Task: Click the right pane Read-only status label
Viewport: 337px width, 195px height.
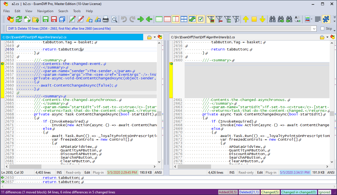Action: click(x=246, y=172)
